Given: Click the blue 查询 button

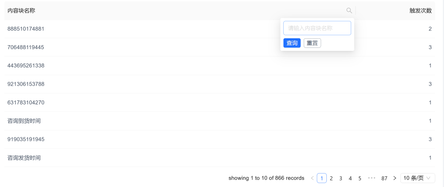Looking at the screenshot, I should (292, 43).
